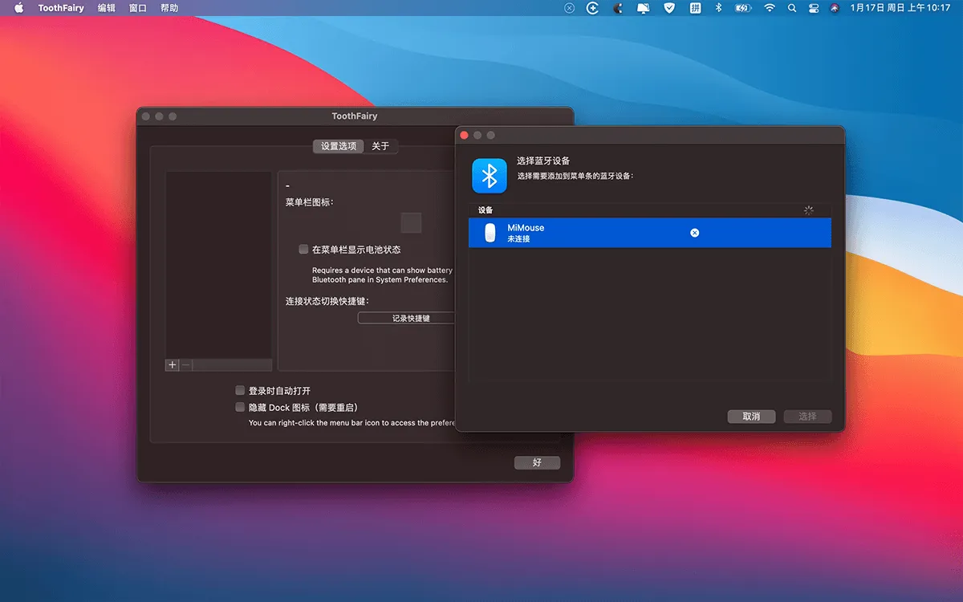Check 隐藏 Dock 图标 option
Image resolution: width=963 pixels, height=602 pixels.
(x=240, y=408)
